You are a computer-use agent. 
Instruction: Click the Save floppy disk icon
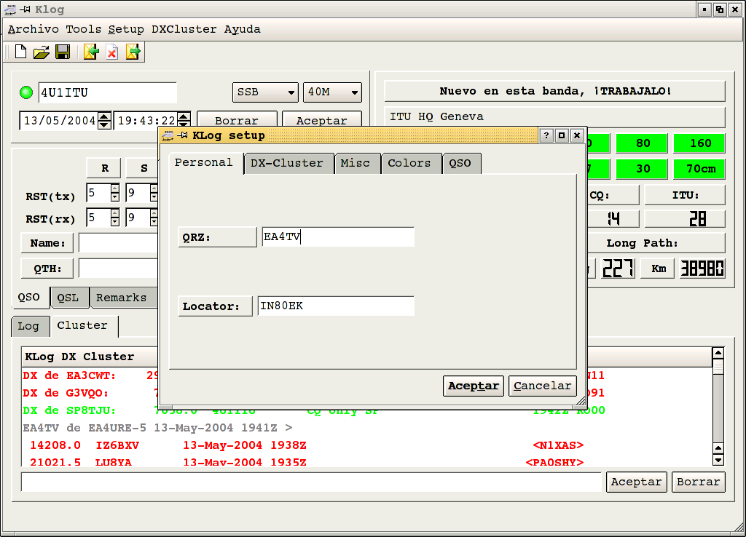63,52
